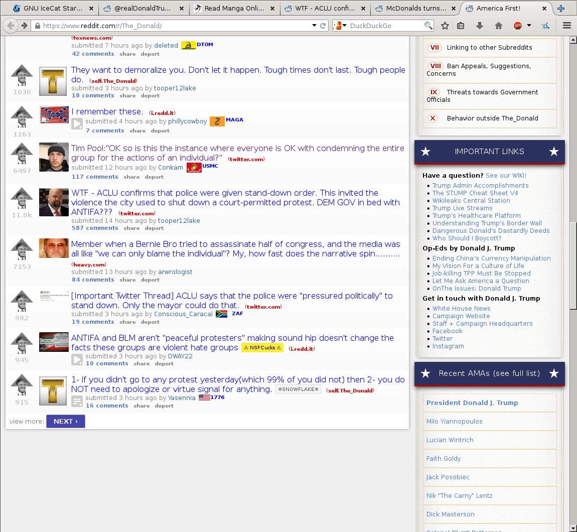
Task: Click the red SPY extension icon
Action: pyautogui.click(x=518, y=26)
